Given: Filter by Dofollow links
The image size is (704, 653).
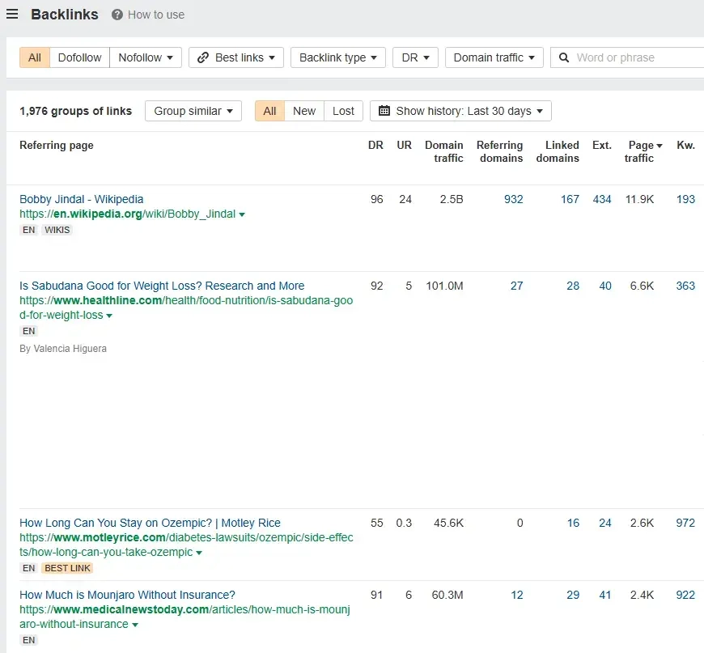Looking at the screenshot, I should pos(79,57).
